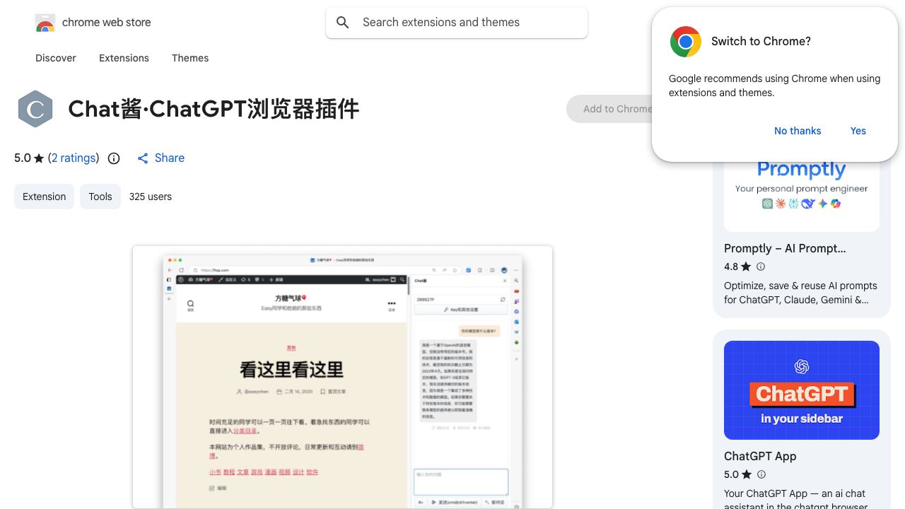Click Yes in Switch to Chrome prompt
Screen dimensions: 905x509
pos(858,131)
